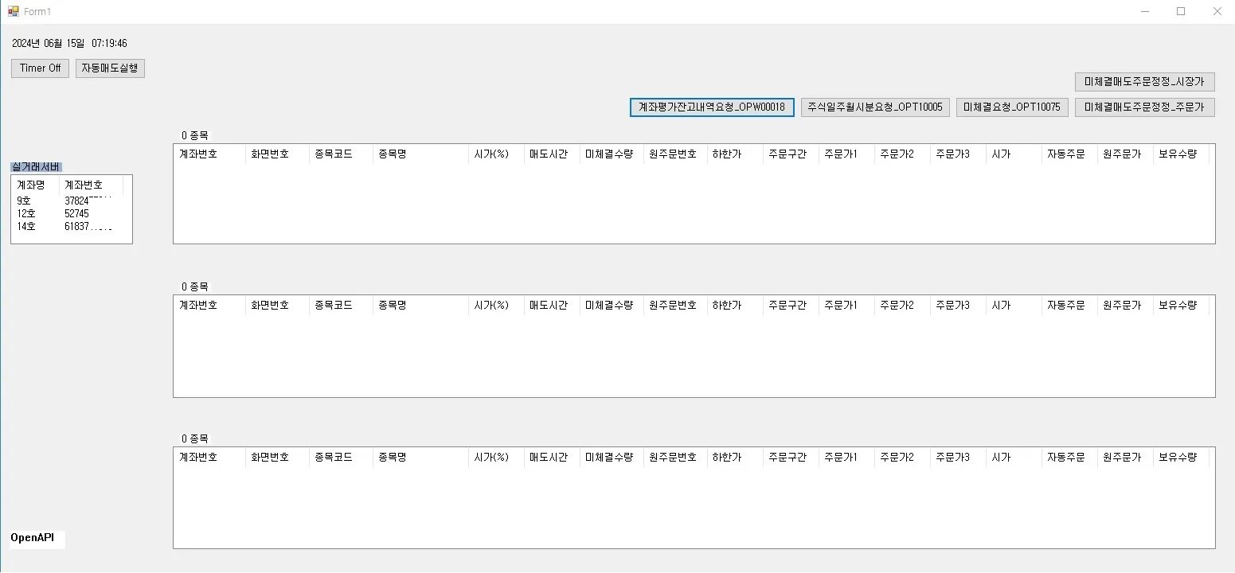
Task: Click 시가(%) header in the top table
Action: pos(496,154)
